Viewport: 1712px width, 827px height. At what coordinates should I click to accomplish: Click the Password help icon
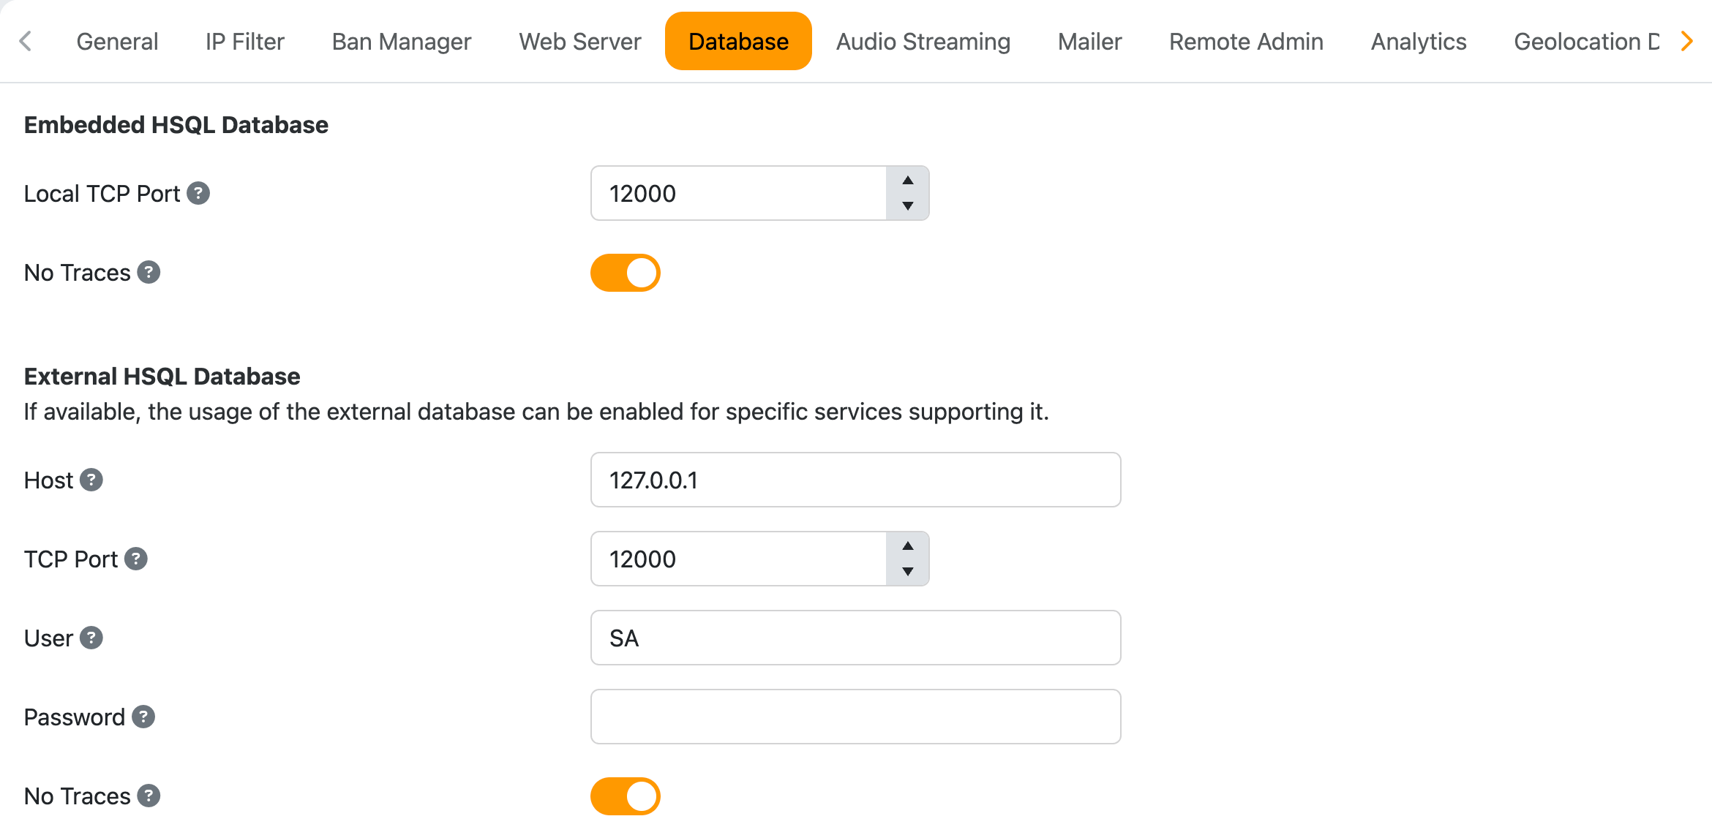tap(142, 717)
